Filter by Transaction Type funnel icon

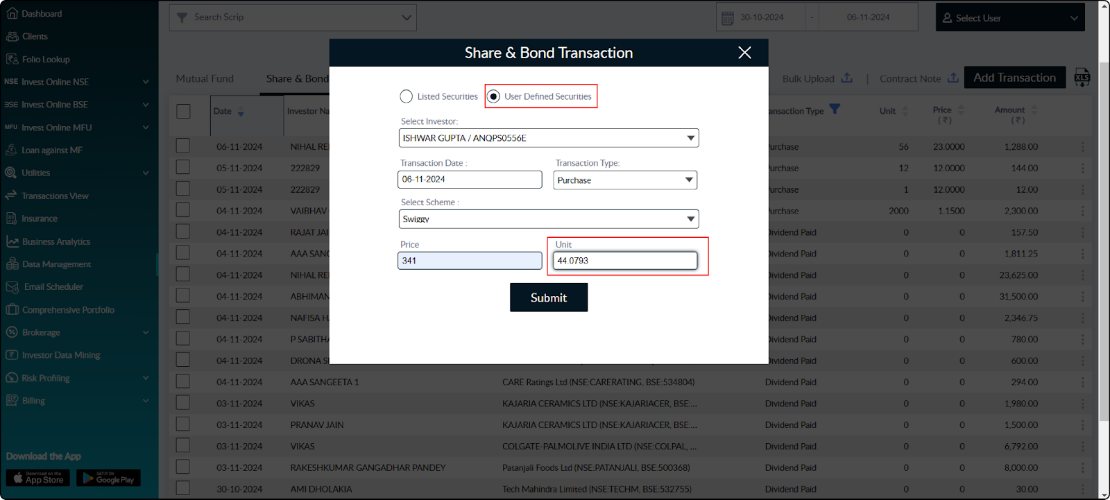point(835,109)
